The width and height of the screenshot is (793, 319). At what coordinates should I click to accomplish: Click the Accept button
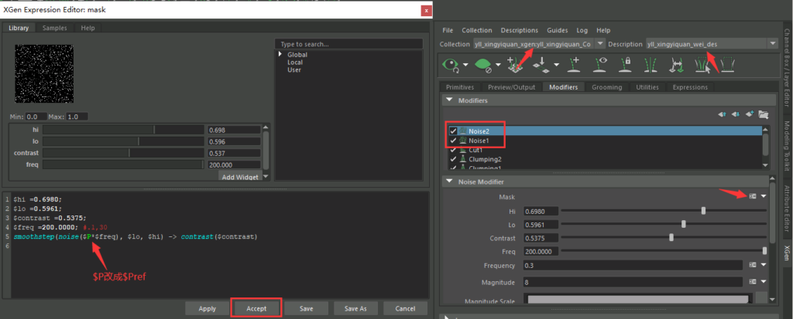[256, 308]
